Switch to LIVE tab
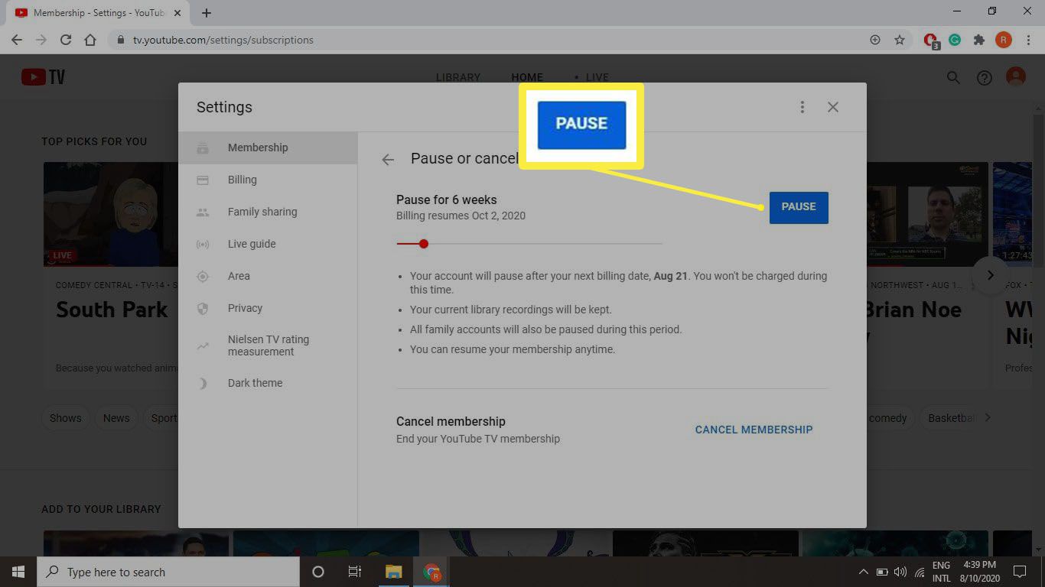1045x587 pixels. click(x=592, y=77)
